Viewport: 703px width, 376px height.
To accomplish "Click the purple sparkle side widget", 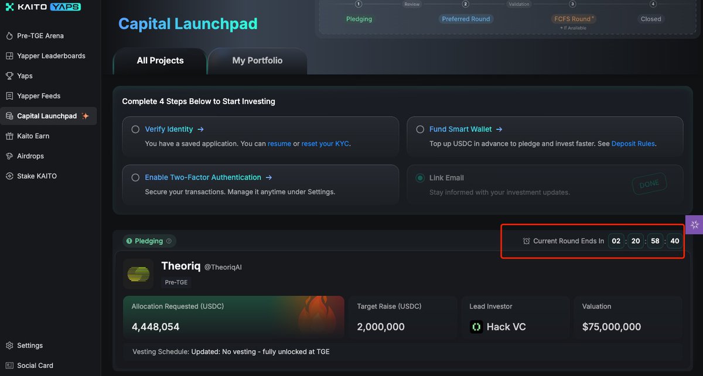I will tap(695, 225).
